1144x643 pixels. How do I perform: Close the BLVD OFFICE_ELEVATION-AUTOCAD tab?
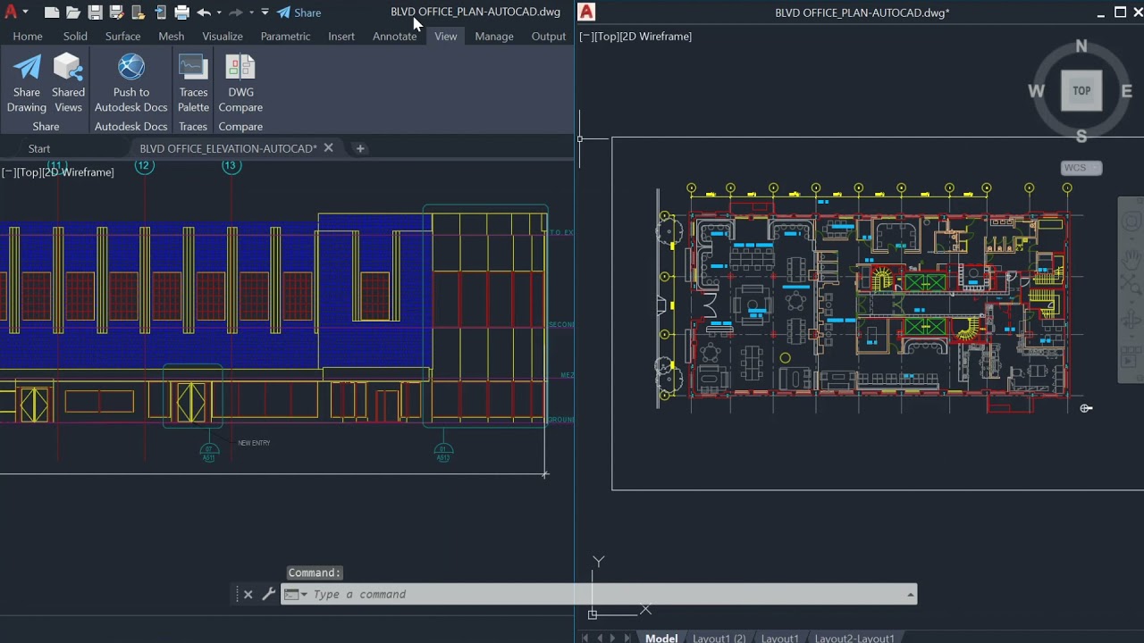click(328, 148)
